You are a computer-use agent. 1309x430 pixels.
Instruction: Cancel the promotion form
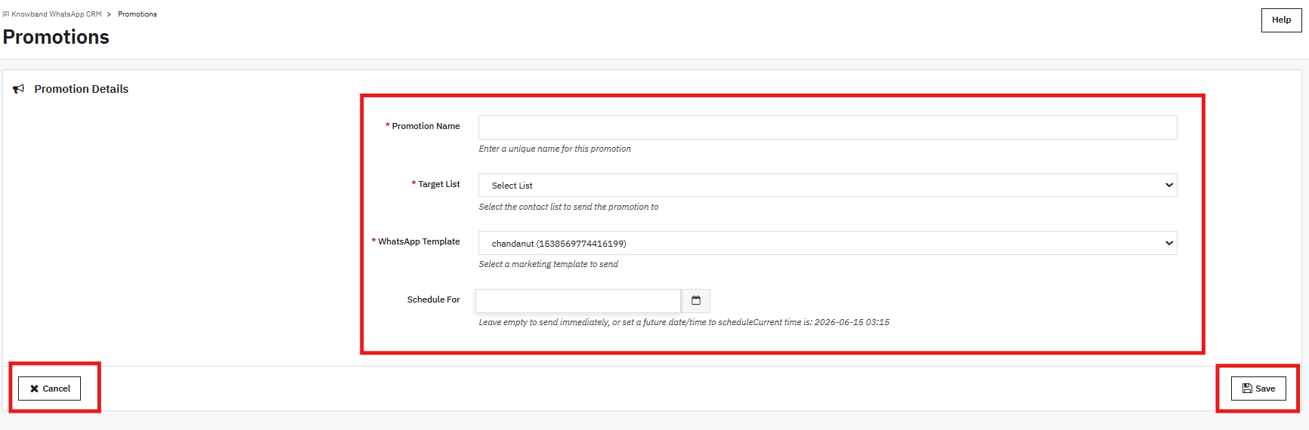50,389
